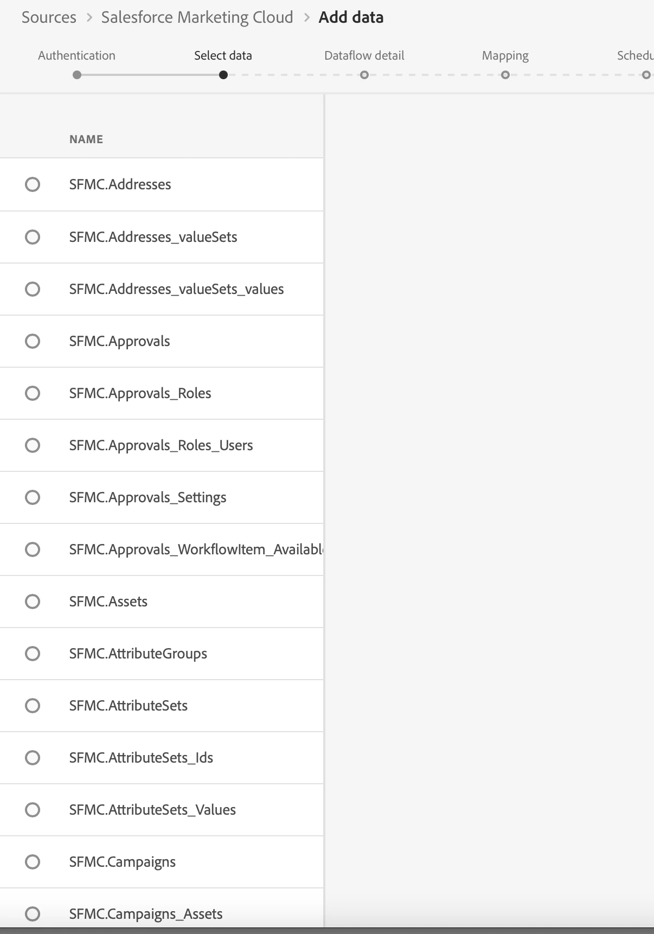
Task: Choose the SFMC.Addresses_valueSets radio option
Action: 33,237
